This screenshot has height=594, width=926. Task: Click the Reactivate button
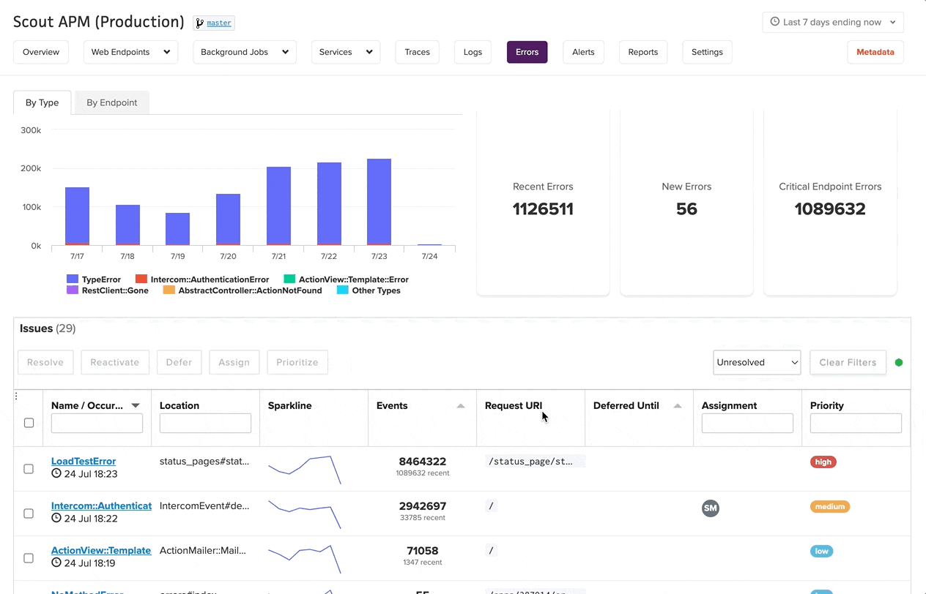pos(115,362)
